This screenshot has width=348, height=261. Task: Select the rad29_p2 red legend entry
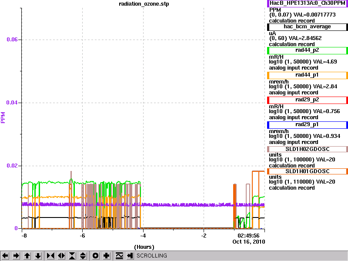[x=308, y=100]
